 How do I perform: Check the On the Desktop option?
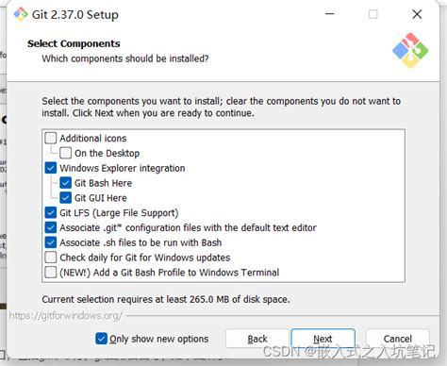(65, 153)
